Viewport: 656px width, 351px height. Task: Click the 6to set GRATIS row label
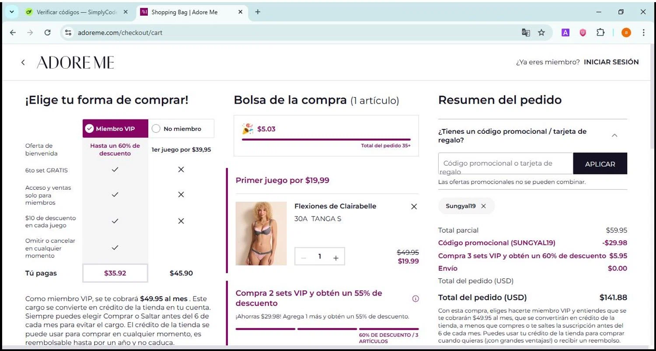pyautogui.click(x=46, y=170)
